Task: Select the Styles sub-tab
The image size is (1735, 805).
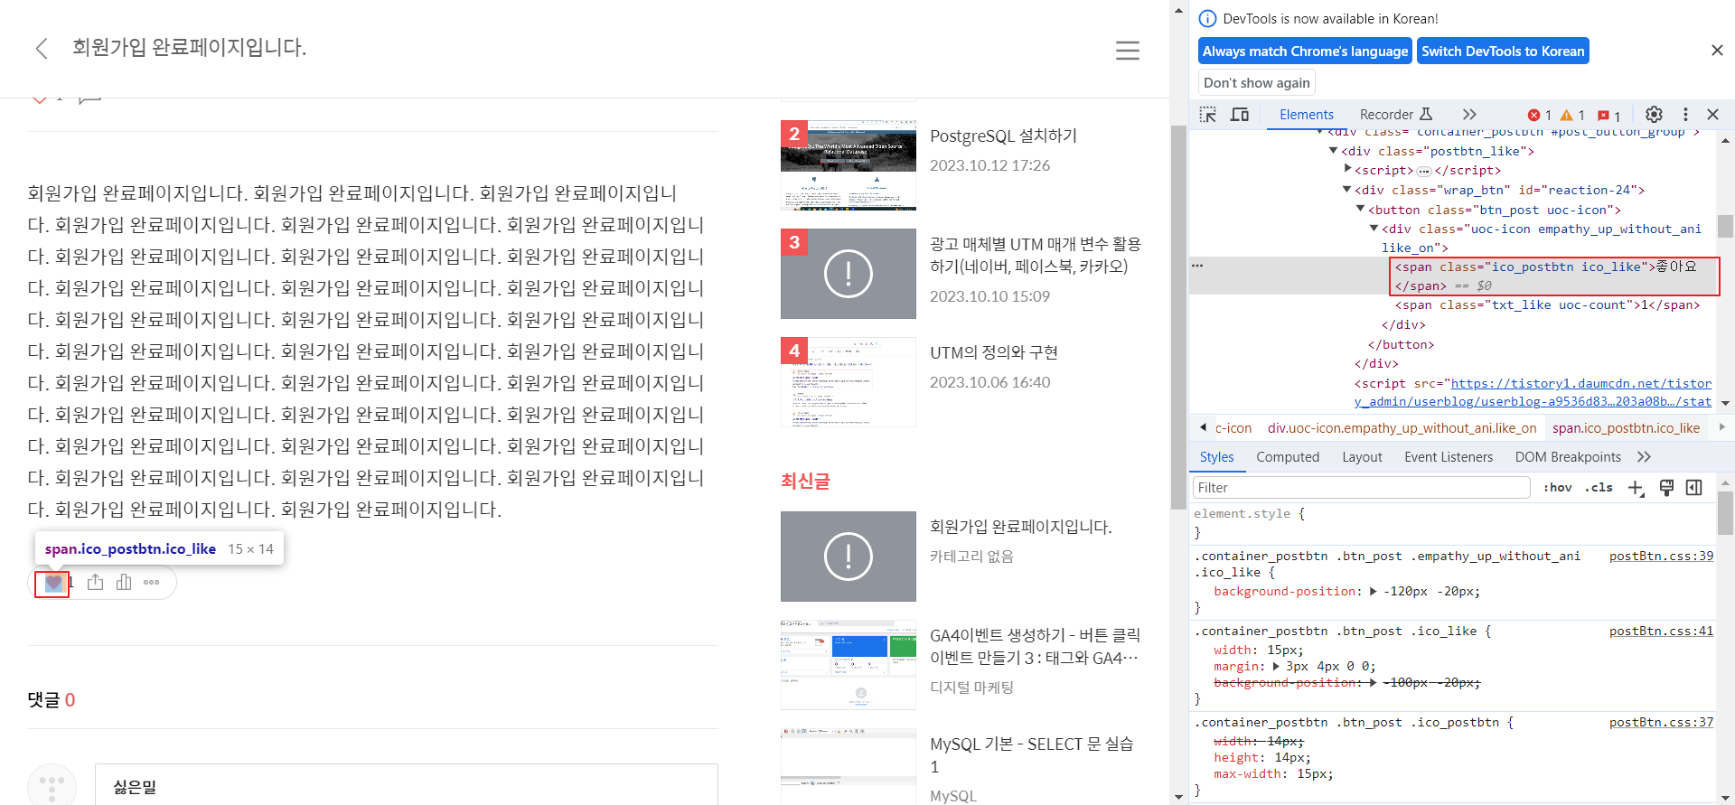Action: coord(1217,457)
